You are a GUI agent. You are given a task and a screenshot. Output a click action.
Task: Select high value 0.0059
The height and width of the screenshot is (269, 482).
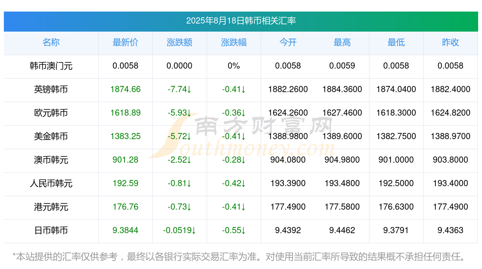[x=342, y=66]
